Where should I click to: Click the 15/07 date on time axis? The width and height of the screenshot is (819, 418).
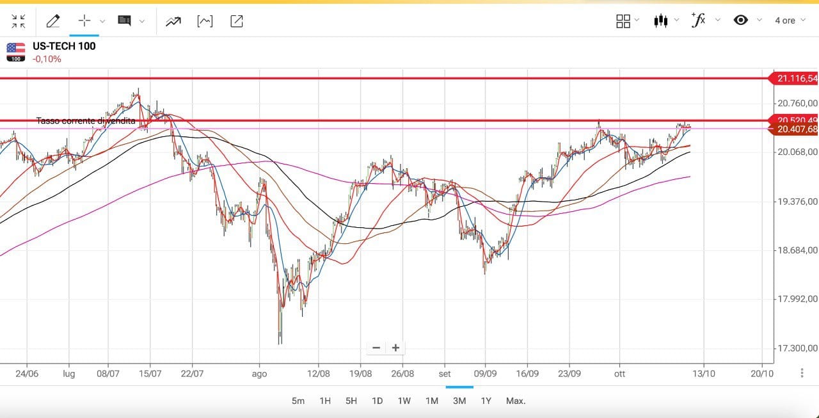click(150, 373)
